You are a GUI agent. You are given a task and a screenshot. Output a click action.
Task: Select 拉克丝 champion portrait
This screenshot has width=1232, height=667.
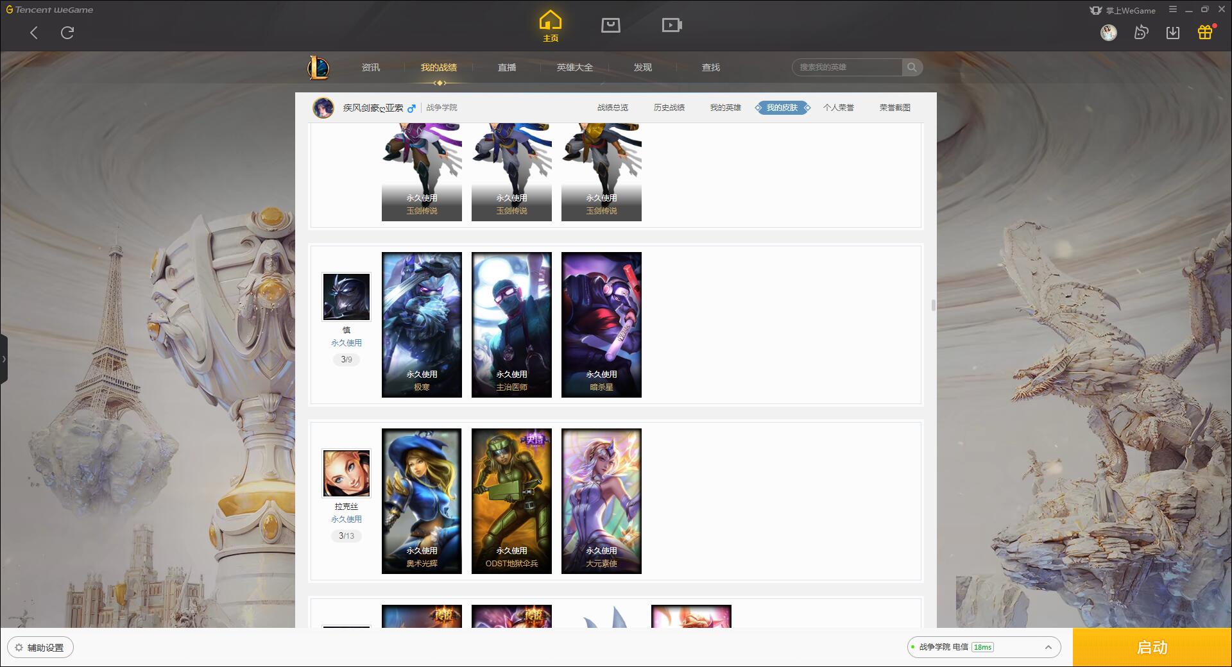point(346,473)
